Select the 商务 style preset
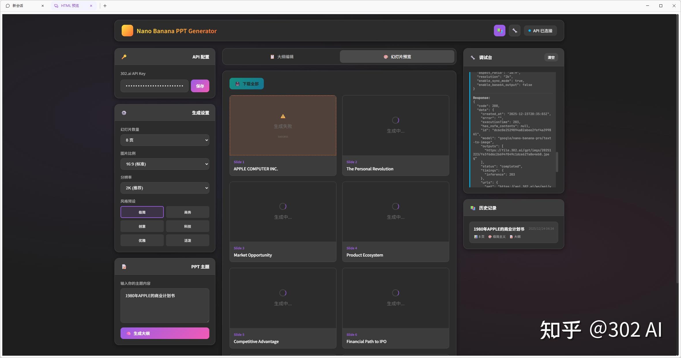 [187, 212]
